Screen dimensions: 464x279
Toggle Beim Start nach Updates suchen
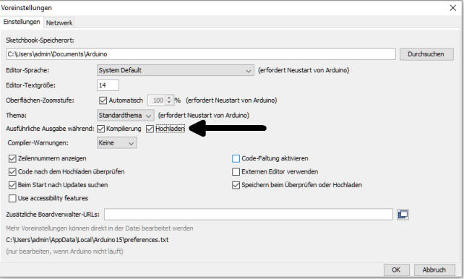12,185
